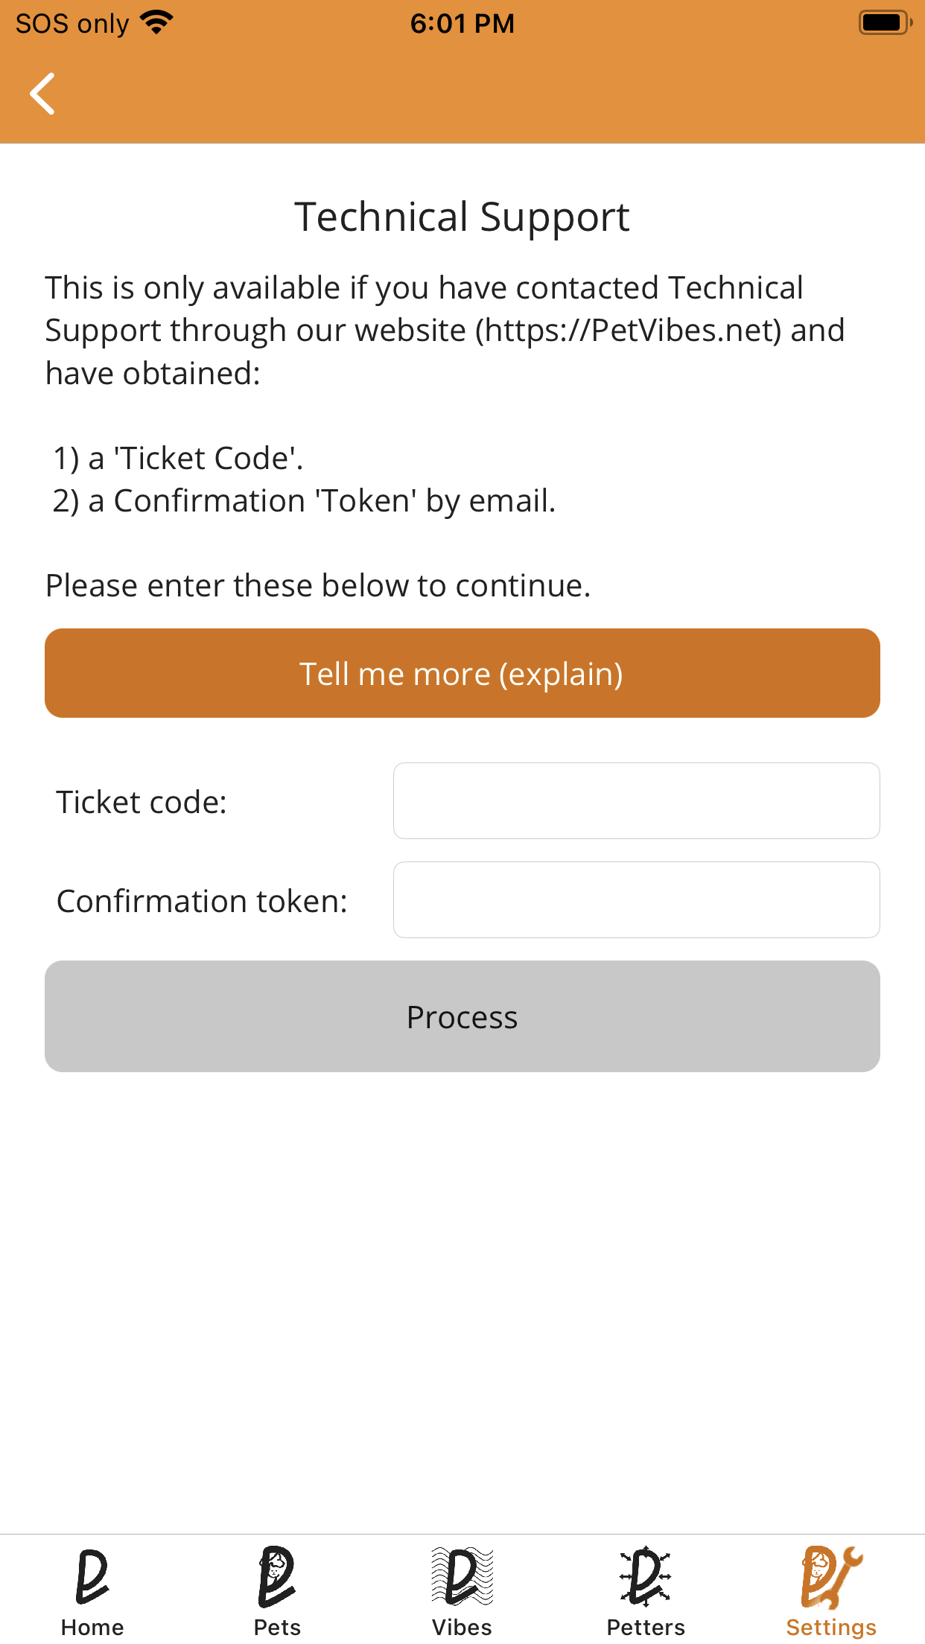
Task: Tap the Petters label in bottom bar
Action: 646,1628
